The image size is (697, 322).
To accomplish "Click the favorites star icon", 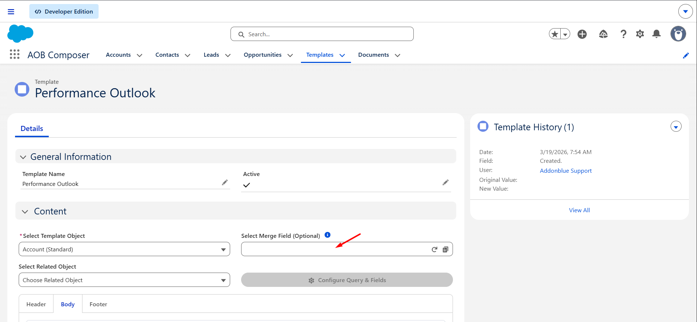I will 555,34.
